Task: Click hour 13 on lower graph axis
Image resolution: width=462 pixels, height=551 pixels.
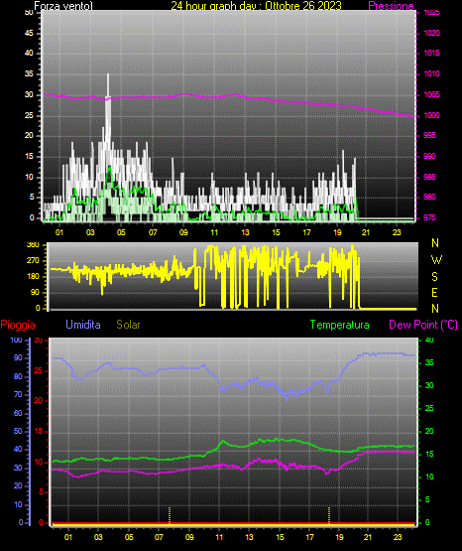Action: pos(249,537)
